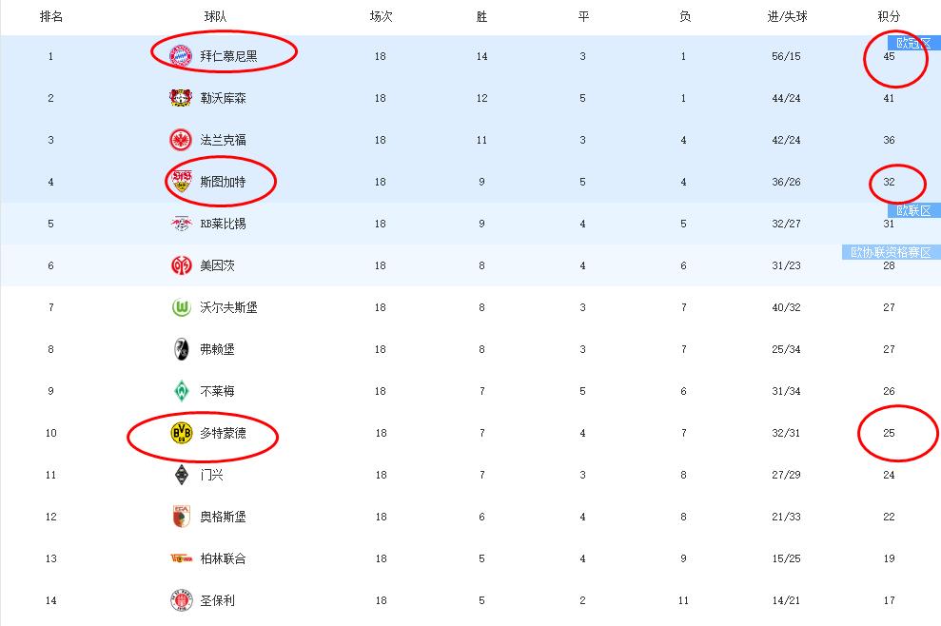Click the Wolfsburg green W logo

(x=181, y=307)
